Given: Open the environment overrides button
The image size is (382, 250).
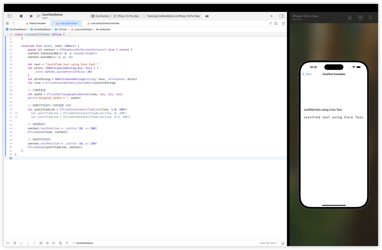Looking at the screenshot, I should coord(60,243).
